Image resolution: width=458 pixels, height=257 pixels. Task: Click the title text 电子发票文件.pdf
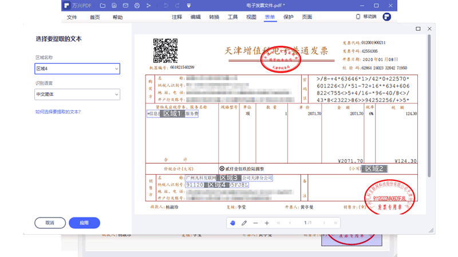pos(264,6)
